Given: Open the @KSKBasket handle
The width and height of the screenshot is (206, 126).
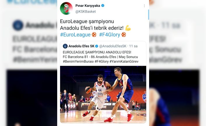Looking at the screenshot, I should click(85, 12).
